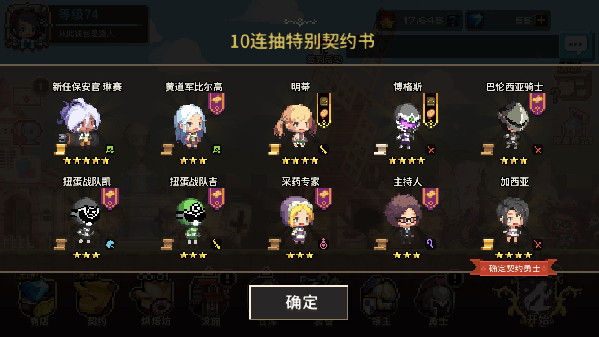Click the white scroll icon beside 博格斯
599x337 pixels.
pyautogui.click(x=381, y=150)
